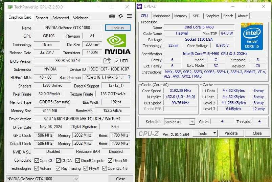Toggle the OpenGL 4.6 checkbox
The height and width of the screenshot is (182, 272).
click(105, 168)
